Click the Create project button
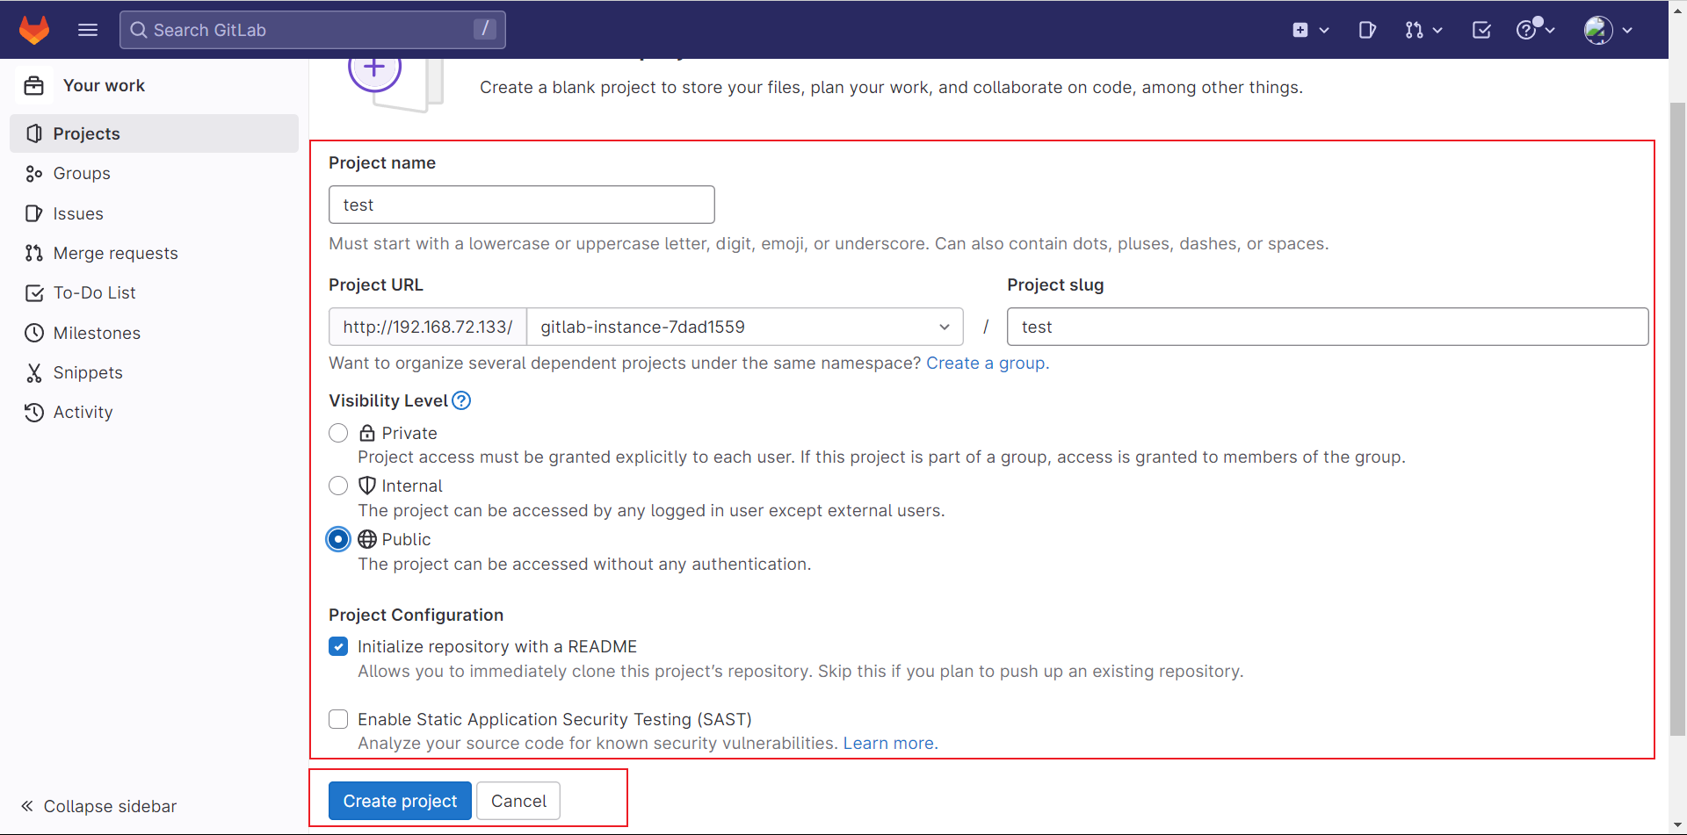This screenshot has width=1687, height=835. pyautogui.click(x=400, y=801)
